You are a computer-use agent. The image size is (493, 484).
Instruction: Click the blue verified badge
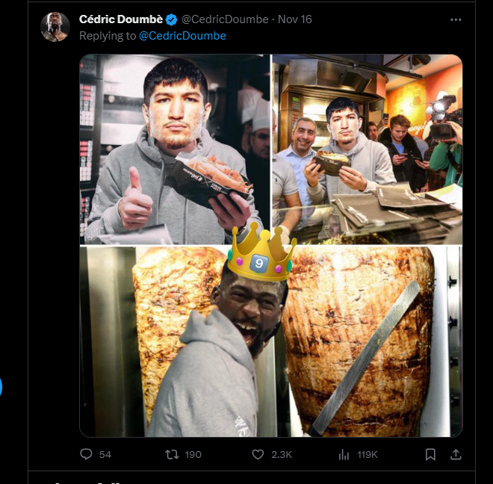point(172,19)
